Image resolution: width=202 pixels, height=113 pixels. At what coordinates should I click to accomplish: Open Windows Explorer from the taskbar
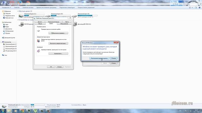coord(9,111)
